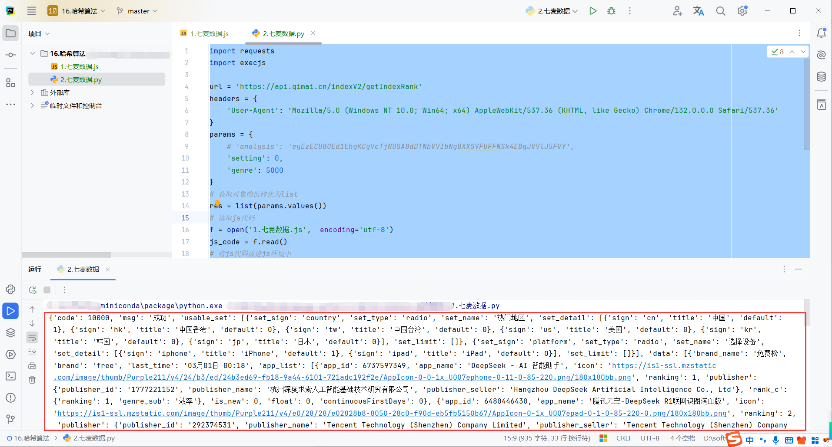This screenshot has width=832, height=447.
Task: Open the main hamburger menu
Action: click(x=31, y=11)
